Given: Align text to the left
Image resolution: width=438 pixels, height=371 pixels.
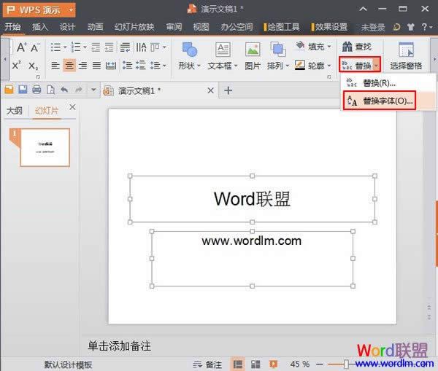Looking at the screenshot, I should [x=55, y=66].
